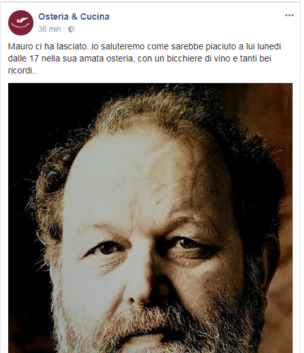Open the bearded man's photo in viewer
The width and height of the screenshot is (304, 353).
pos(150,218)
